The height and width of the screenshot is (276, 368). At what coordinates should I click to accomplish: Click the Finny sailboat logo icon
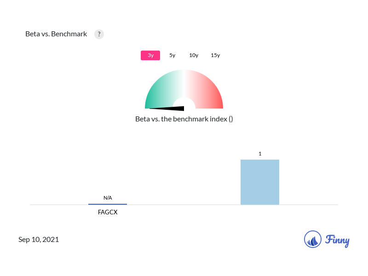(x=313, y=239)
